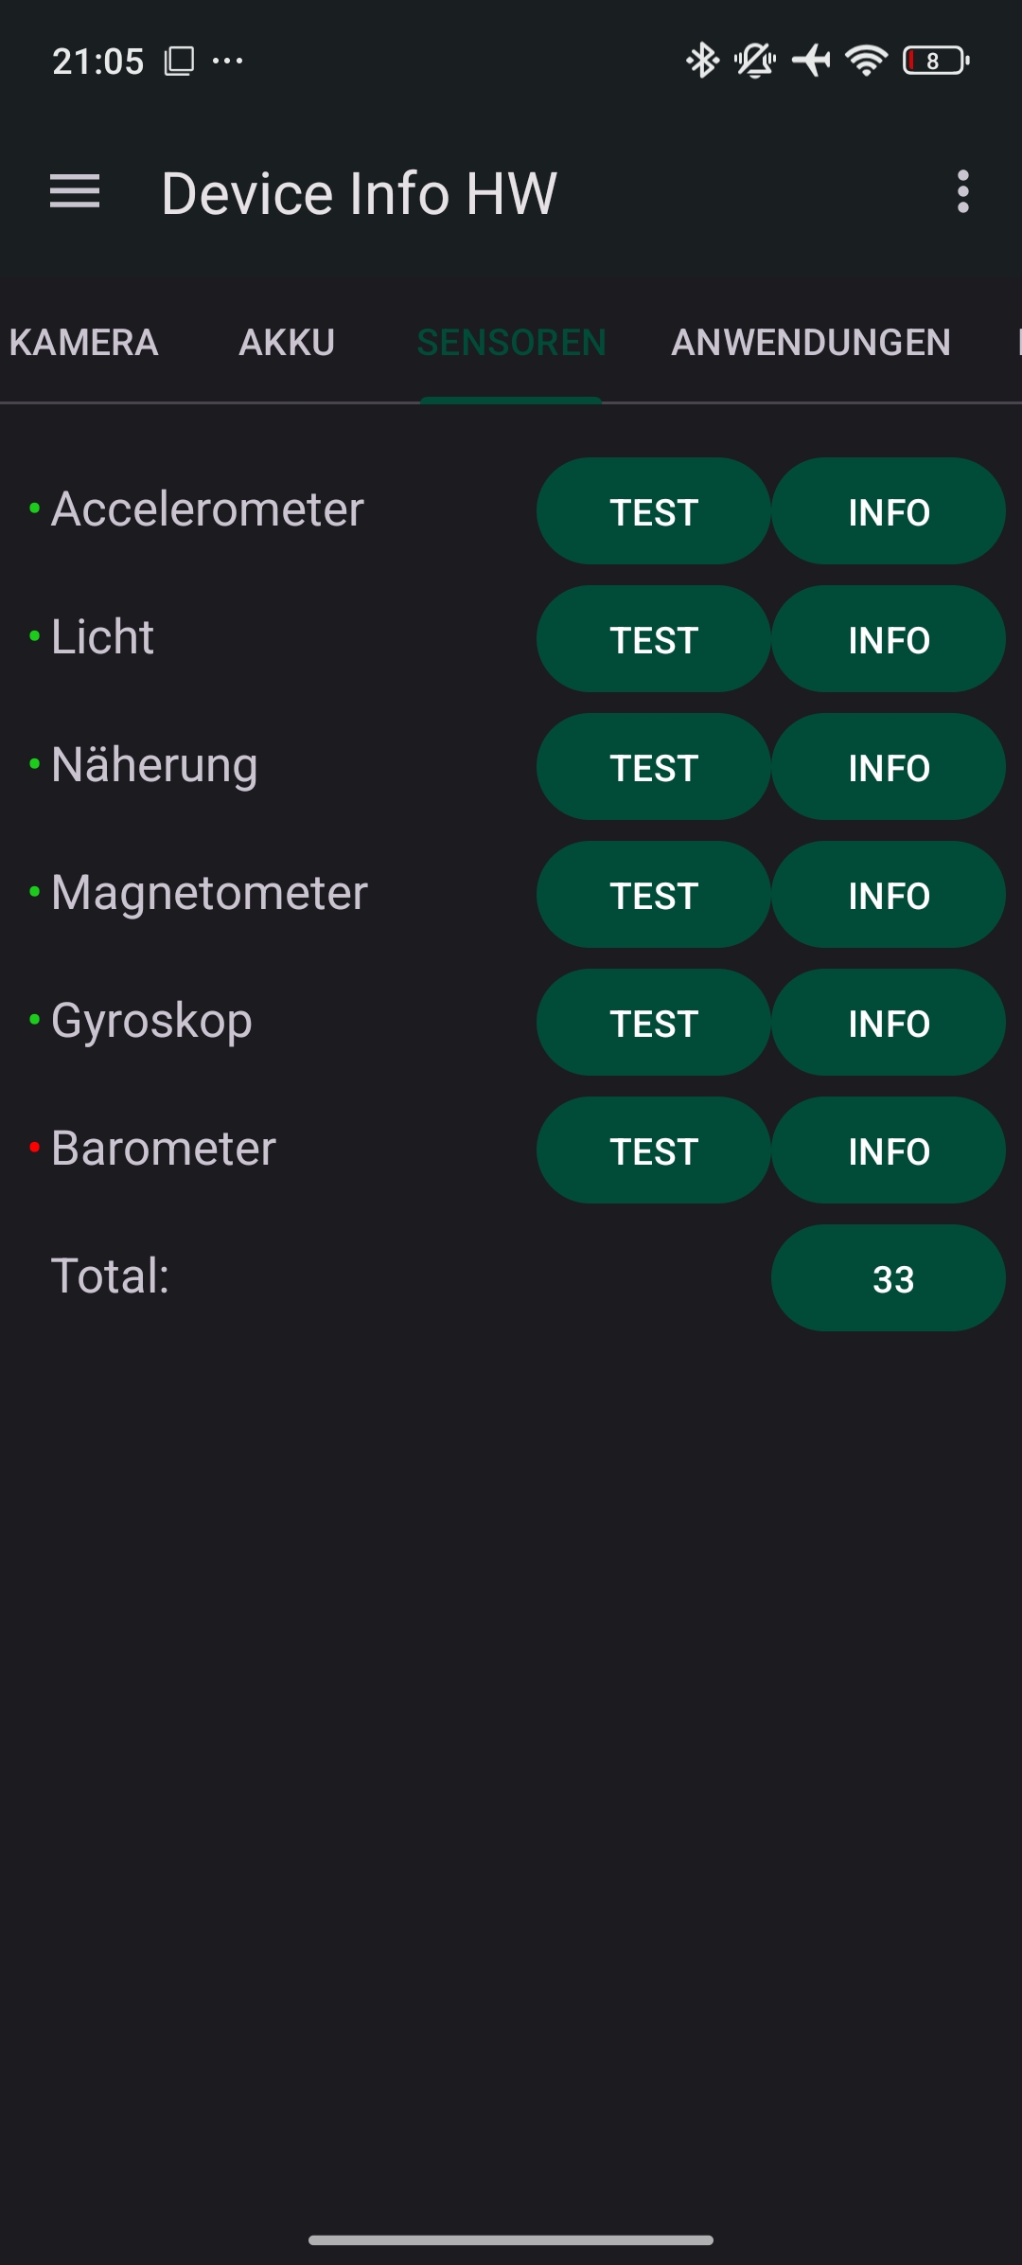Screen dimensions: 1022x2265
Task: Tap the muted bell status icon
Action: 755,62
